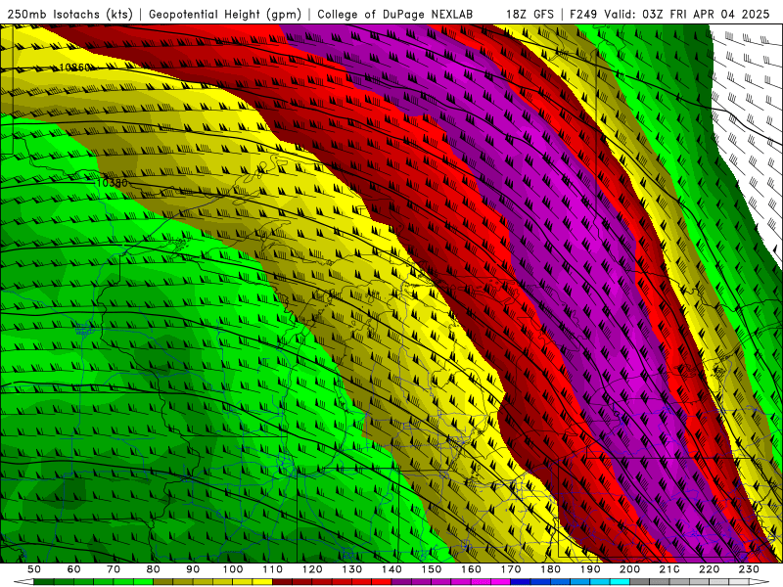Click the gray swatch right of 200
Image resolution: width=783 pixels, height=587 pixels.
point(640,582)
